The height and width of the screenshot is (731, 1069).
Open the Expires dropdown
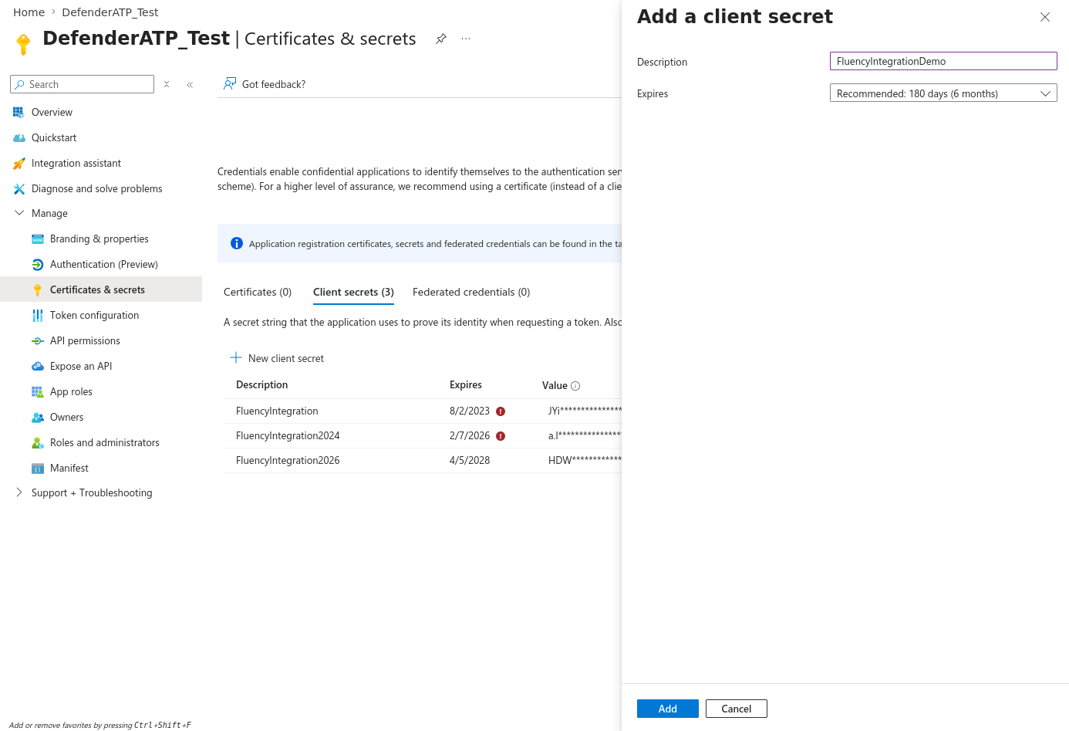tap(943, 93)
